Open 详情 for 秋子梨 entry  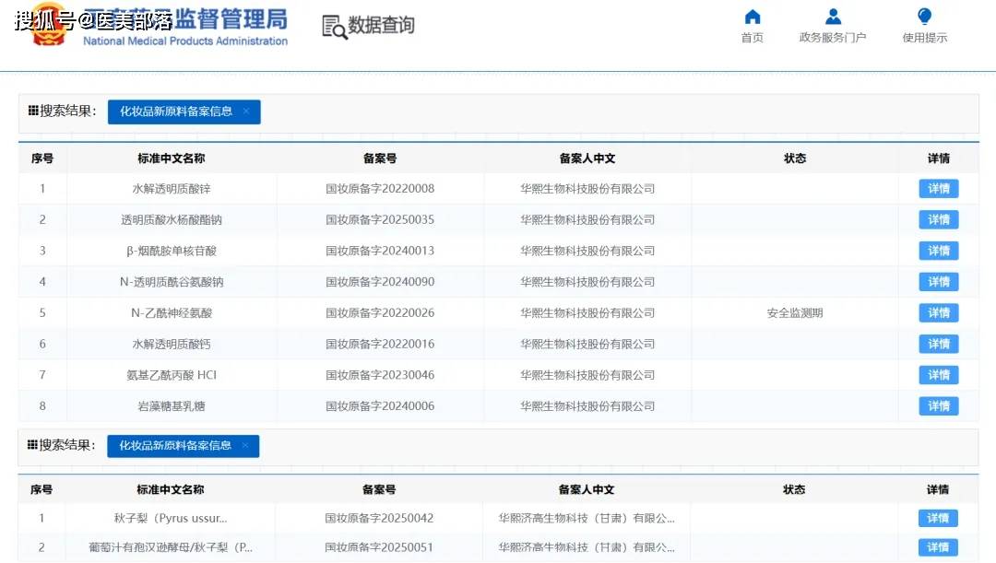[x=937, y=519]
